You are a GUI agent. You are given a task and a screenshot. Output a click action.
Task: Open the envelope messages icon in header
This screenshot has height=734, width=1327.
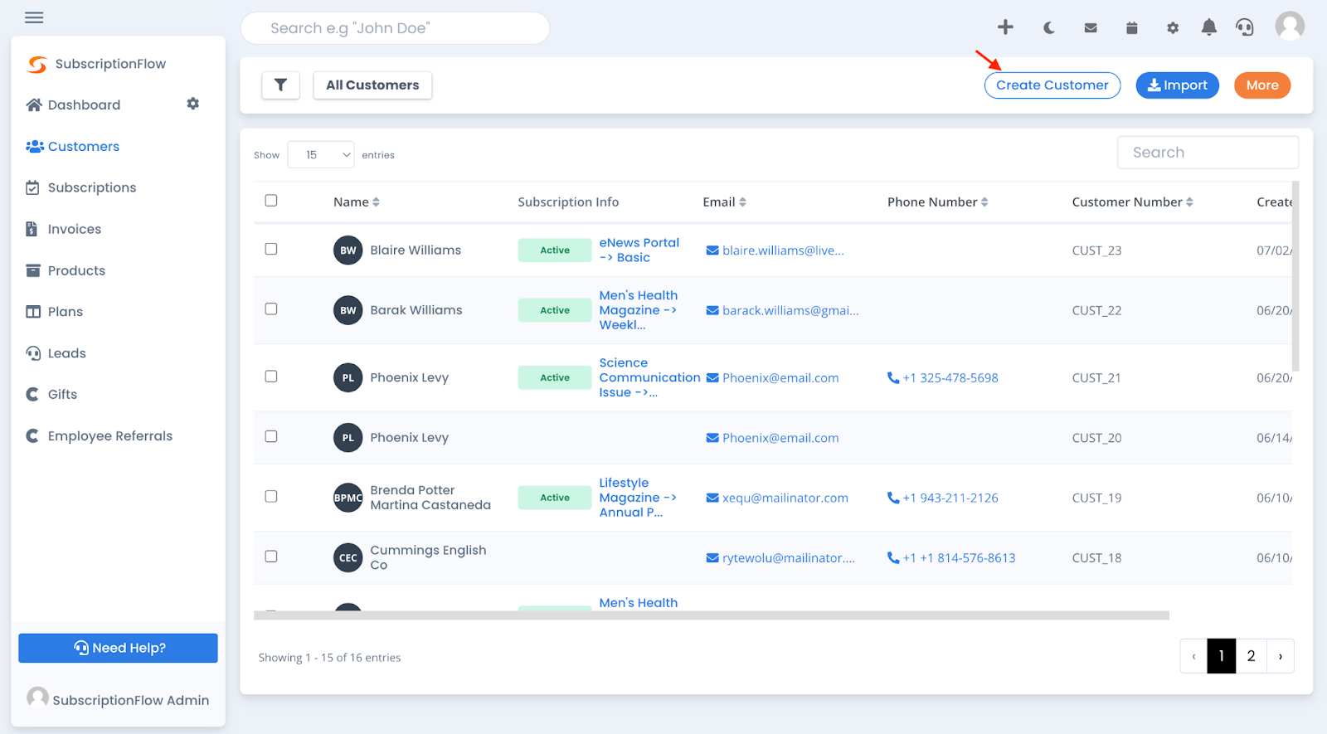(x=1091, y=28)
